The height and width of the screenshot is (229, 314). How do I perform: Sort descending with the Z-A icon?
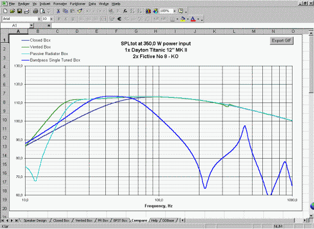(140, 11)
